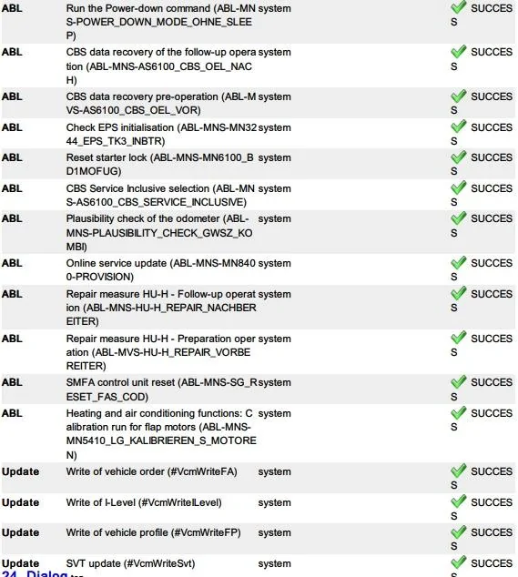Click checkmark for Write of vehicle order
Image resolution: width=518 pixels, height=577 pixels.
click(458, 471)
